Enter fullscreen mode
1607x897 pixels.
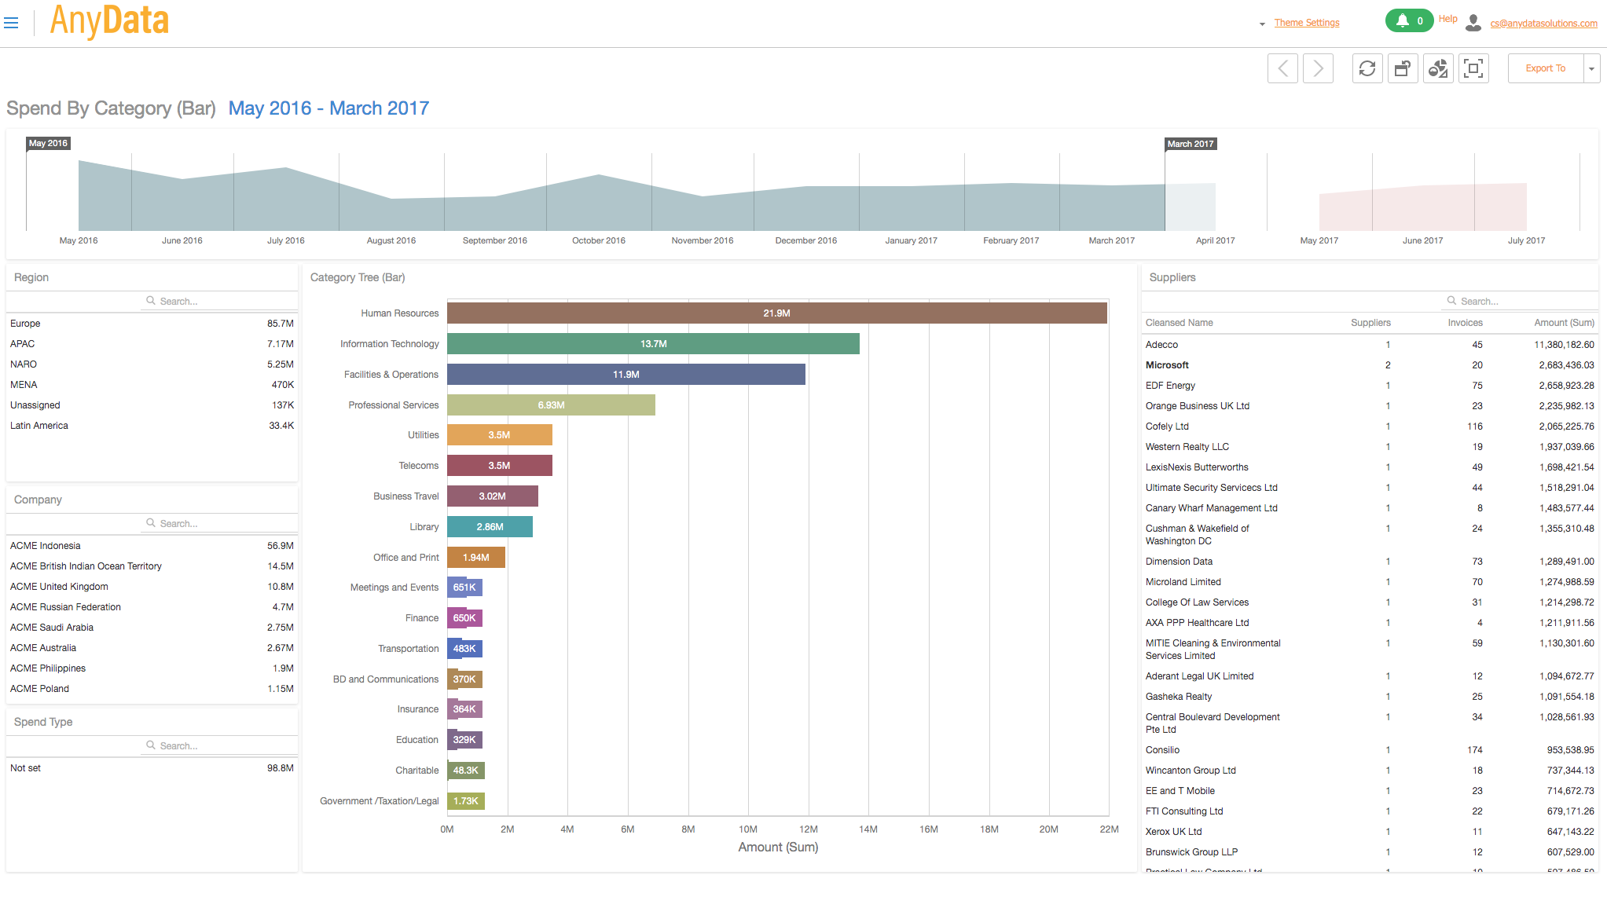tap(1473, 68)
